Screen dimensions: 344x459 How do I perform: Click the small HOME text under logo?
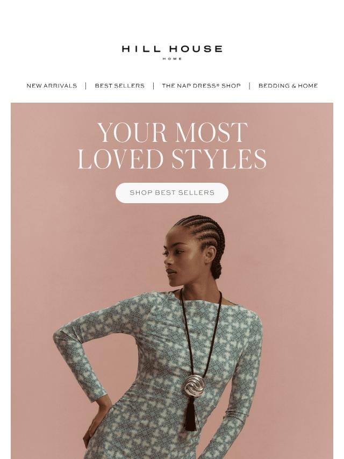(x=172, y=59)
